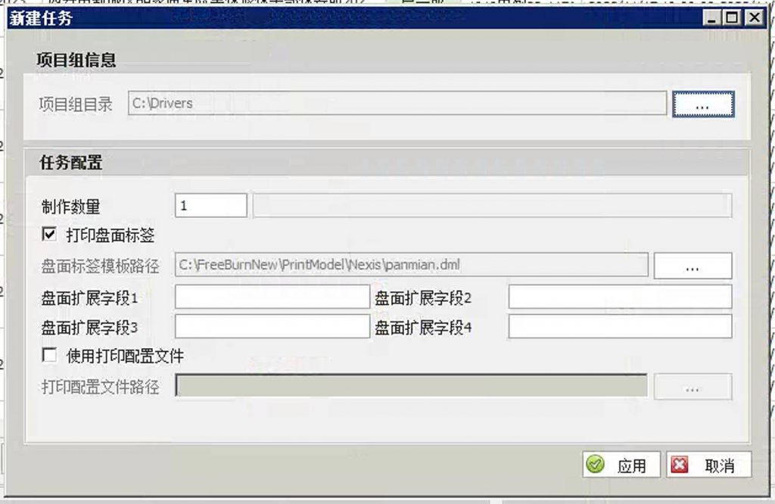Click the 应用 button text
Image resolution: width=775 pixels, height=504 pixels.
click(x=632, y=465)
